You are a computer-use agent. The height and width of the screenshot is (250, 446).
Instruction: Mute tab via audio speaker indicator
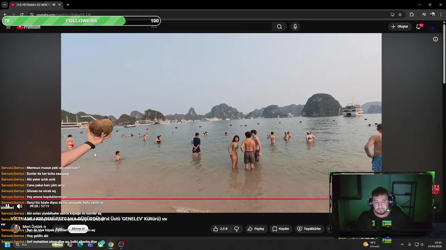54,5
